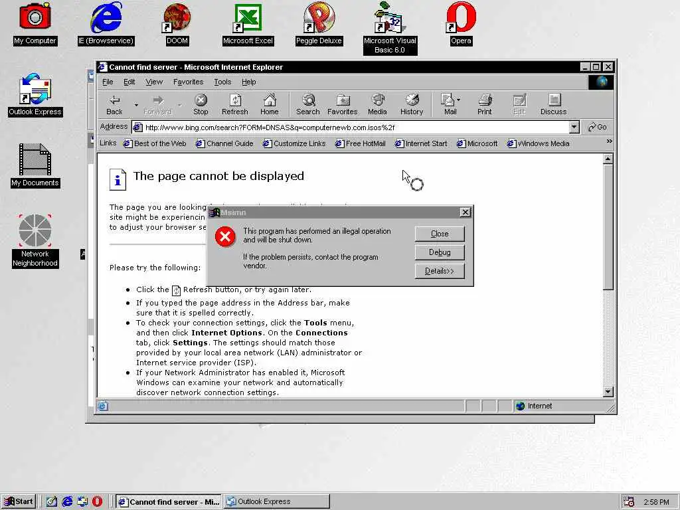
Task: Switch to Outlook Express taskbar button
Action: [x=277, y=501]
